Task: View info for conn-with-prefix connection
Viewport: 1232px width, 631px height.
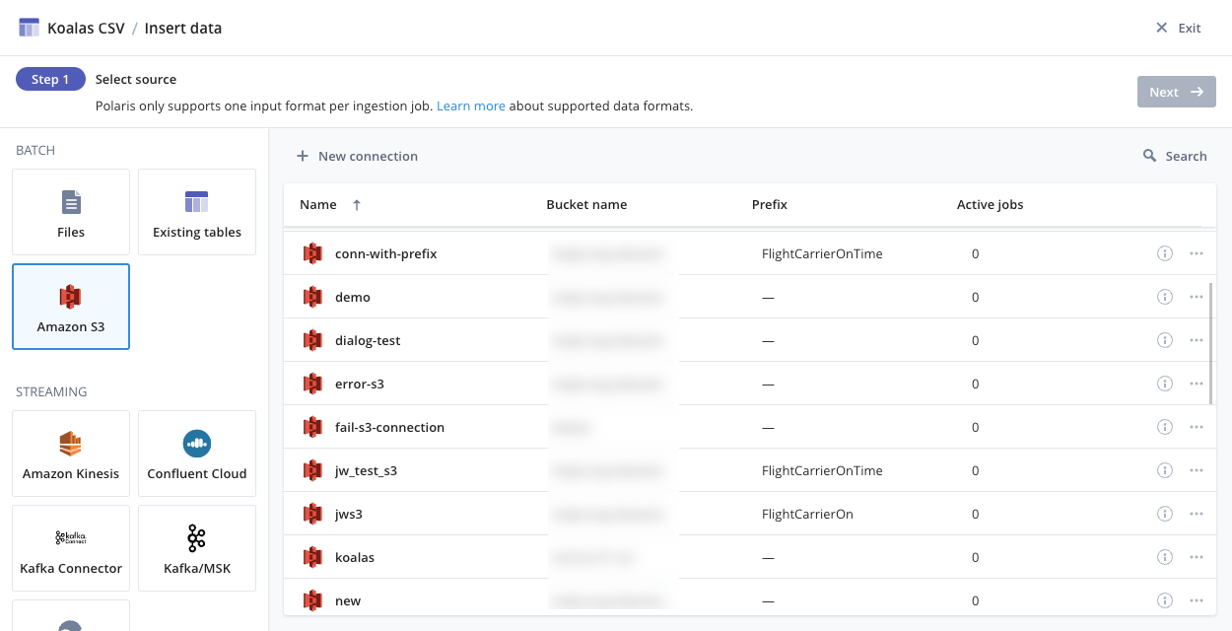Action: pyautogui.click(x=1164, y=253)
